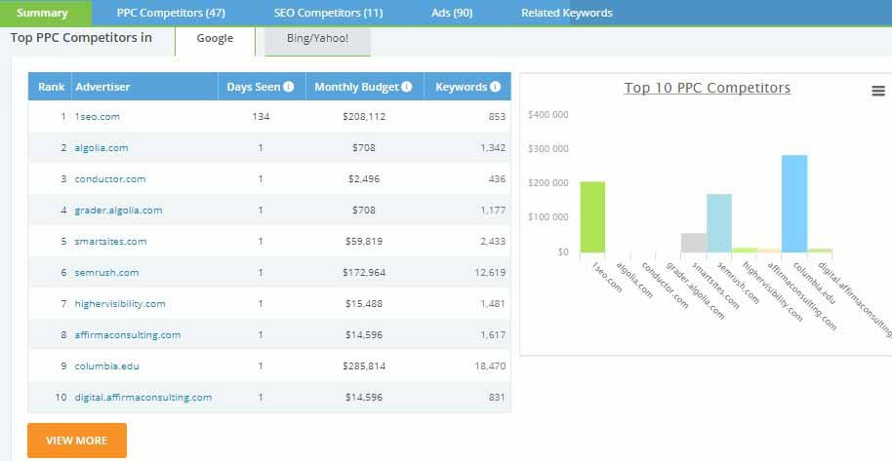The height and width of the screenshot is (461, 892).
Task: Open the grader.algolia.com advertiser link
Action: pyautogui.click(x=118, y=211)
